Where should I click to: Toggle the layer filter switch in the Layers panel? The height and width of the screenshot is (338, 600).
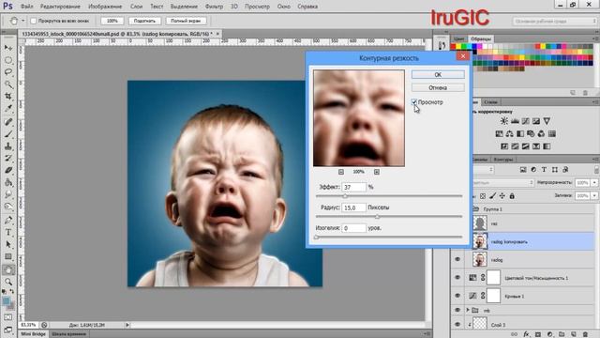596,170
